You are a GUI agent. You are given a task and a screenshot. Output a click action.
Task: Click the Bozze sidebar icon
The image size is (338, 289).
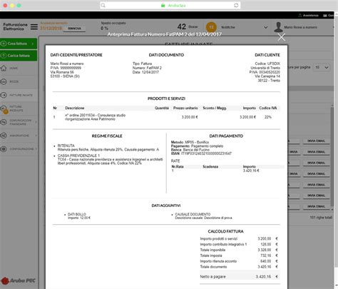4,81
